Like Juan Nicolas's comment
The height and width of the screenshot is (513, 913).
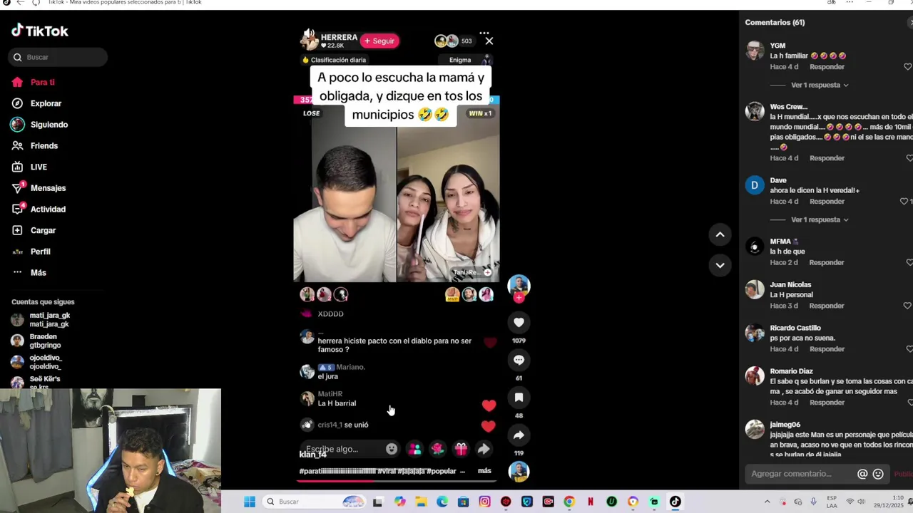click(908, 306)
